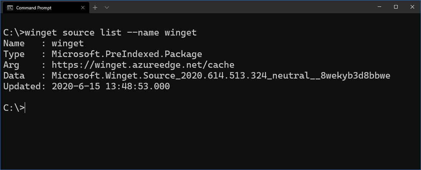This screenshot has width=421, height=170.
Task: Click the Command Prompt tab icon
Action: pos(10,8)
